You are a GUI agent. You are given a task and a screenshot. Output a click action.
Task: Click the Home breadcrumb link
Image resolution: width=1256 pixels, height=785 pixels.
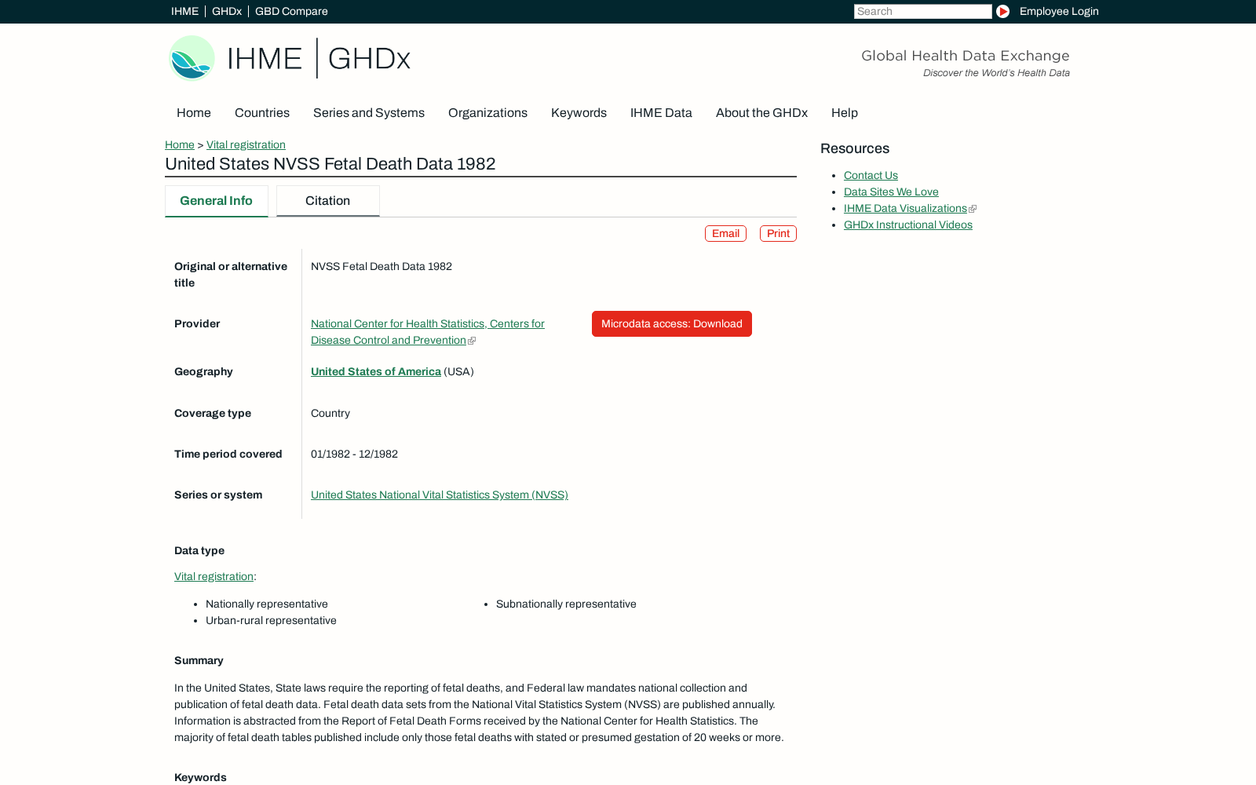coord(180,144)
